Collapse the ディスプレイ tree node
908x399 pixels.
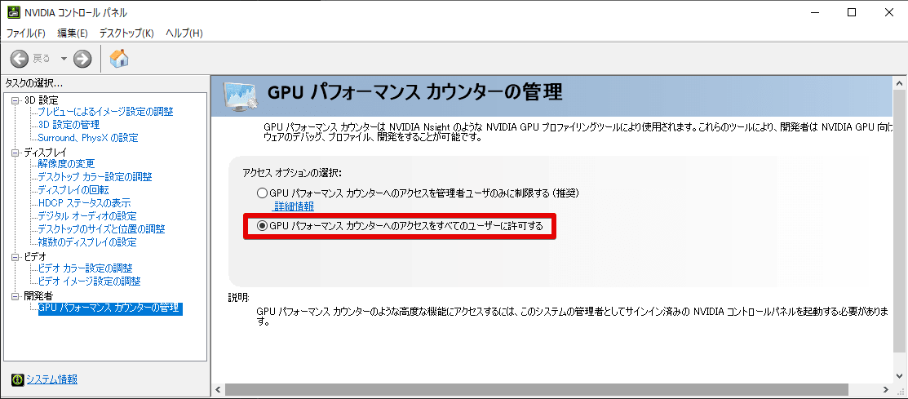15,153
